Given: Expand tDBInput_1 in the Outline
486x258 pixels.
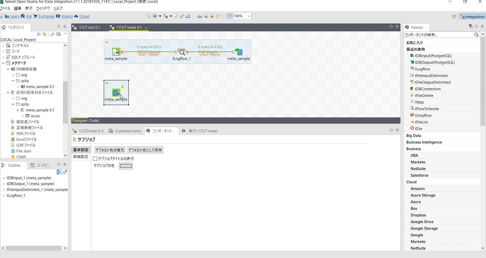Looking at the screenshot, I should (x=4, y=178).
